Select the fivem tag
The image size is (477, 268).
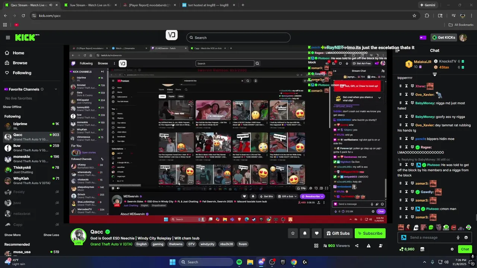click(x=243, y=244)
